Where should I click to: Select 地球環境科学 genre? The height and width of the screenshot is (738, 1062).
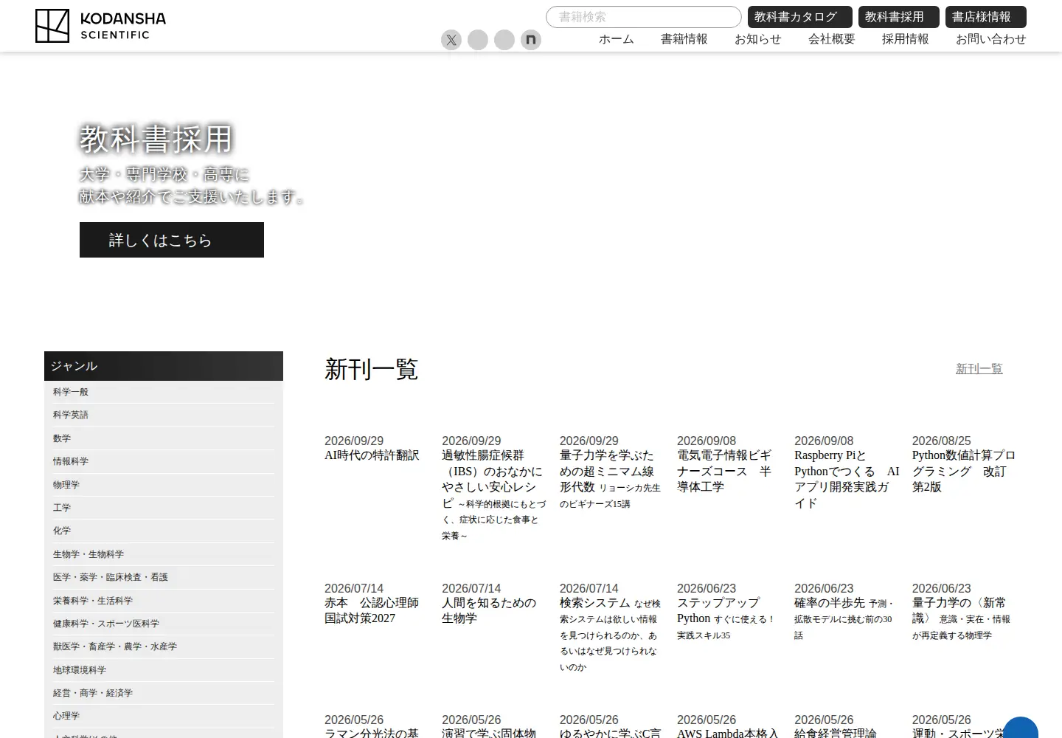(163, 670)
